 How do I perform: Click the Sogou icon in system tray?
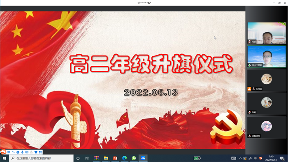(x=260, y=158)
